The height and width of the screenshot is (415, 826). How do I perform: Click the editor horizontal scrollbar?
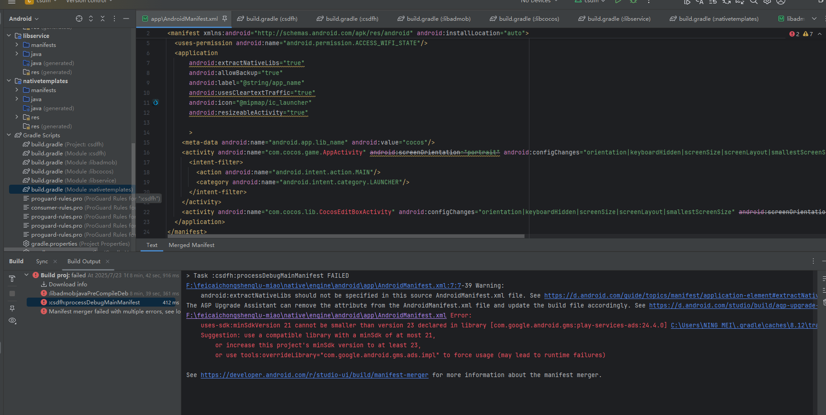(346, 236)
